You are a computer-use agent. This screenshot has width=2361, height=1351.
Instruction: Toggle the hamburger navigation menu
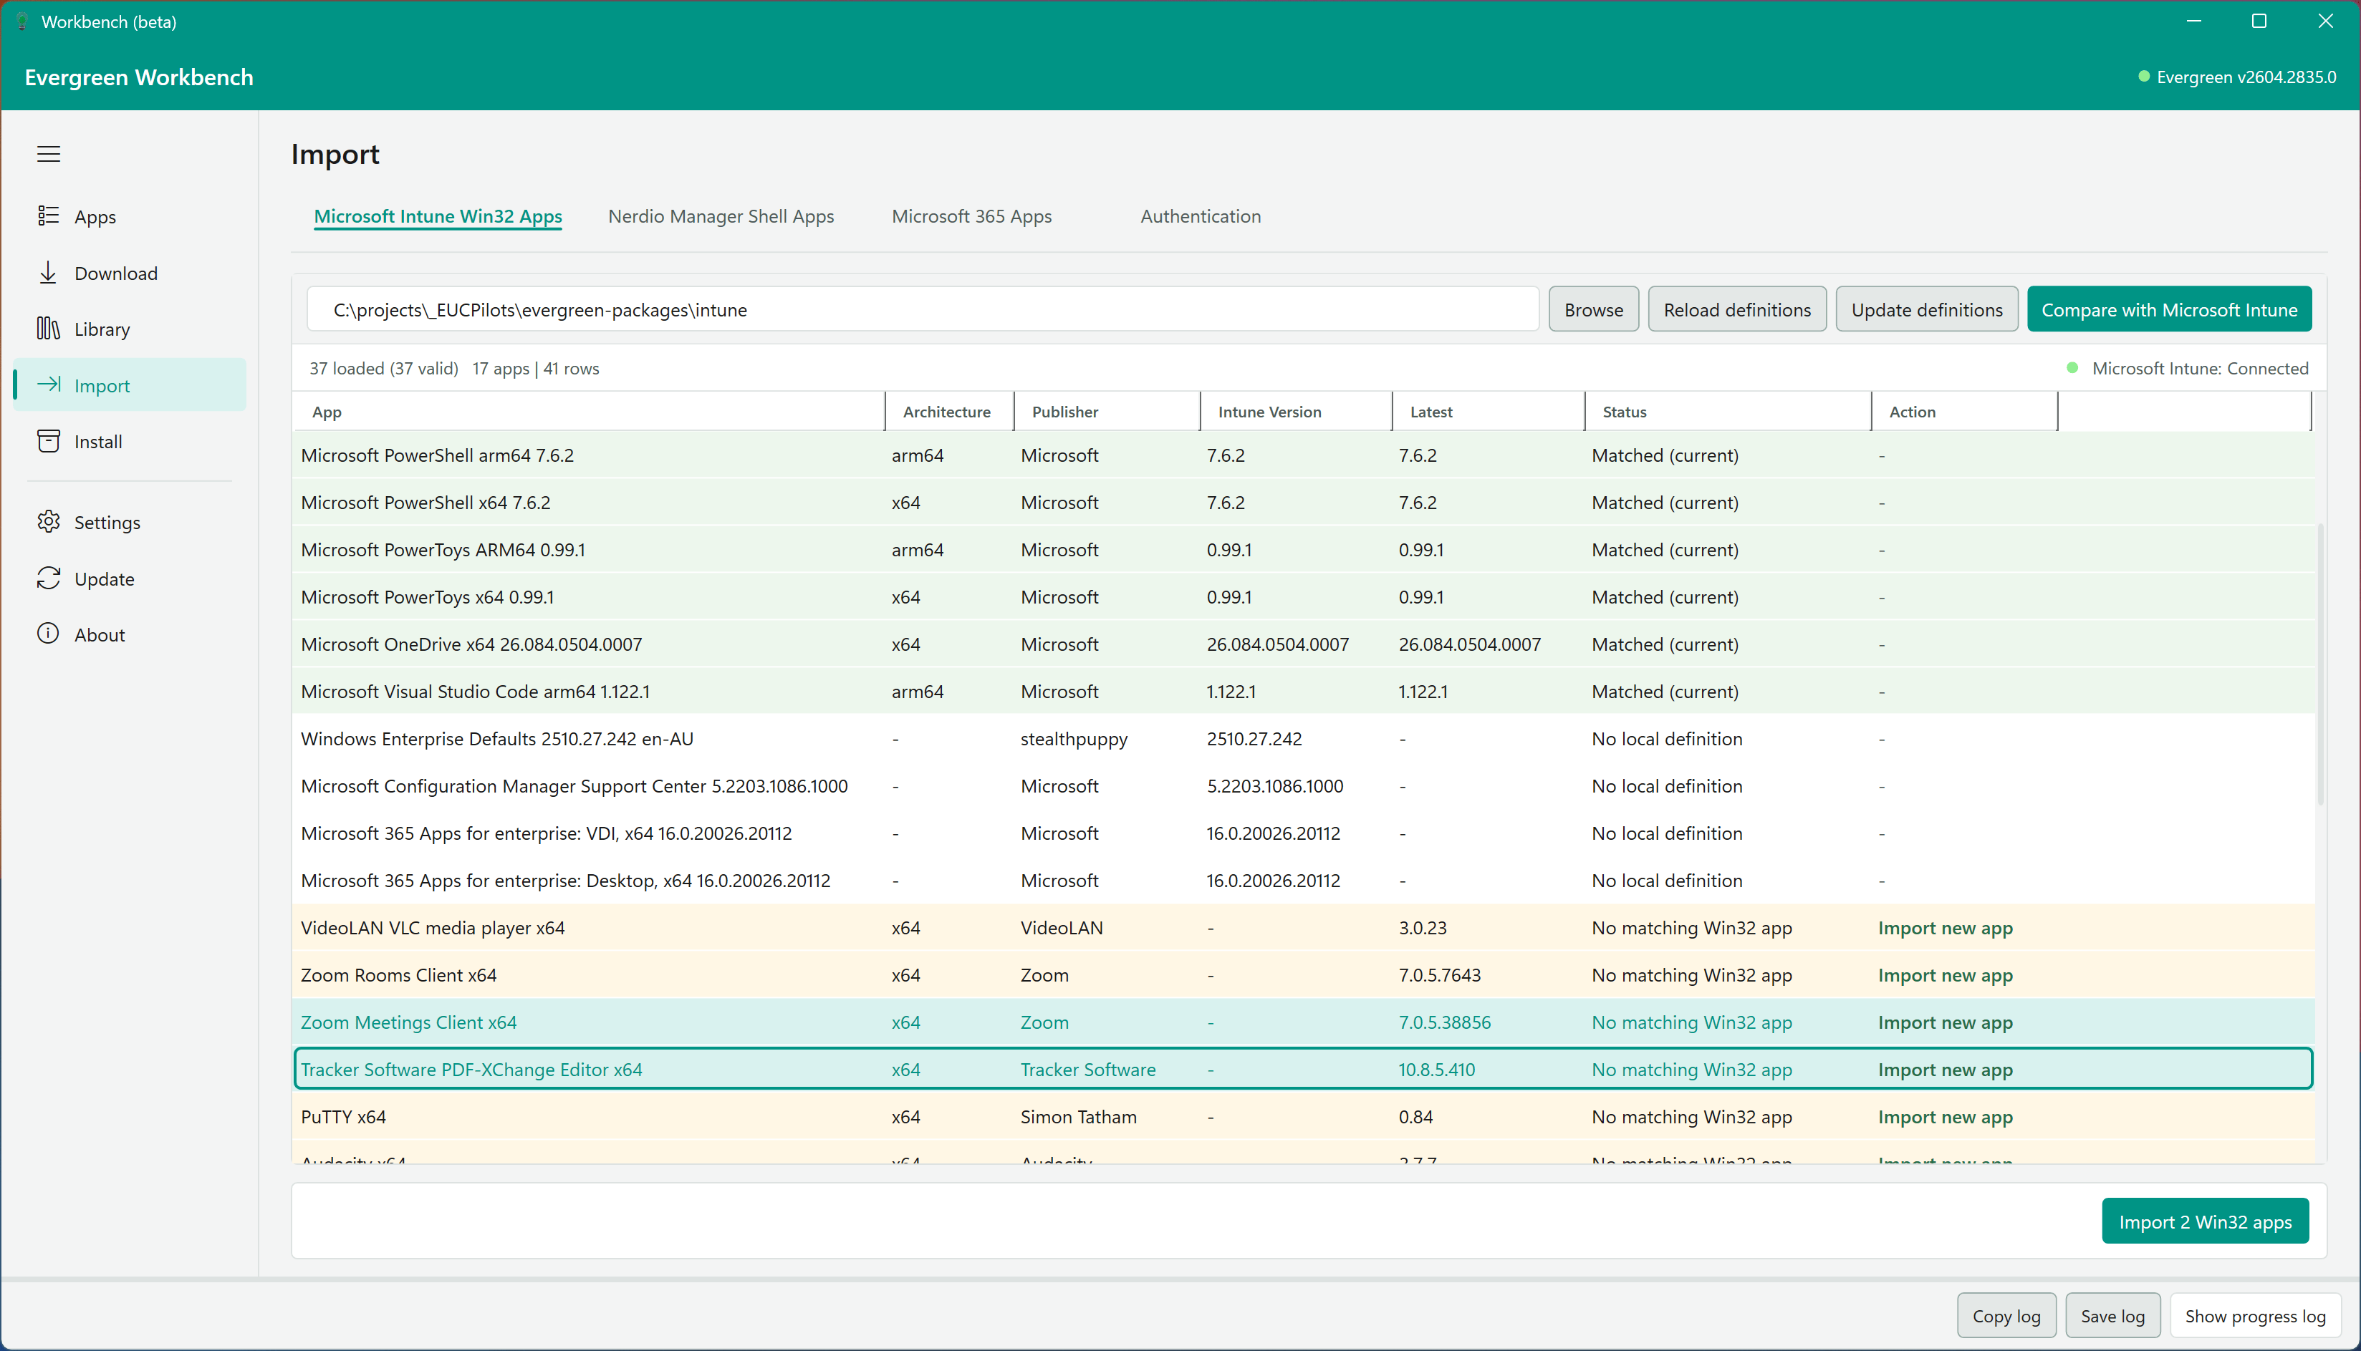pos(48,154)
